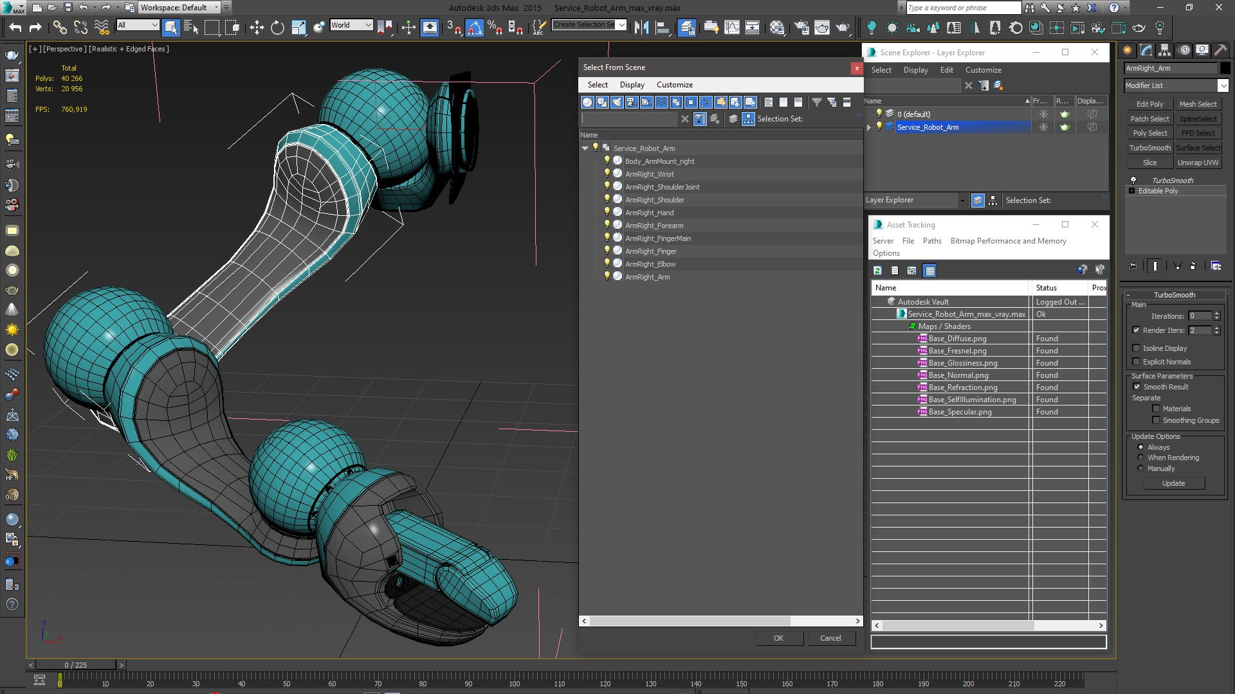Click Refresh icon in Asset Tracking

(x=877, y=271)
